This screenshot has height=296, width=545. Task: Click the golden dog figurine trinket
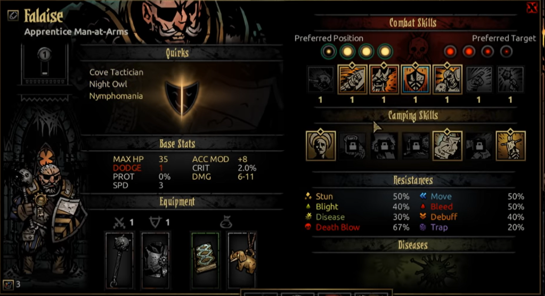click(x=242, y=260)
